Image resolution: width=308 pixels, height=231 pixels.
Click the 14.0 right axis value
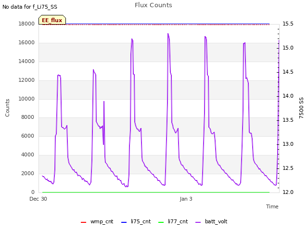288,96
